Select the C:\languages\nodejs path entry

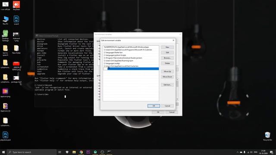[131, 63]
